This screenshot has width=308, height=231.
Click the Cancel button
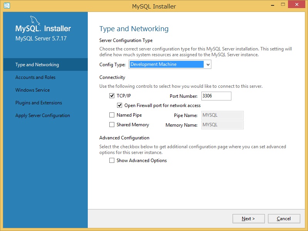coord(284,219)
